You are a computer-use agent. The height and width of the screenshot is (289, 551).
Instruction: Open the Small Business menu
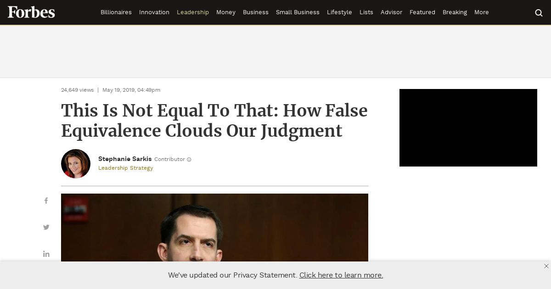298,12
